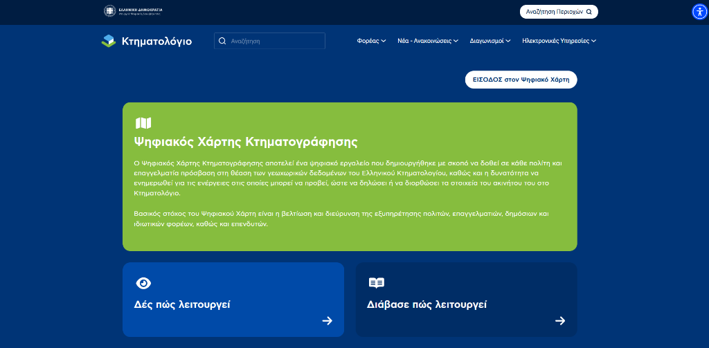709x348 pixels.
Task: Expand the Νέα - Ανακοινώσεις dropdown
Action: click(x=427, y=41)
